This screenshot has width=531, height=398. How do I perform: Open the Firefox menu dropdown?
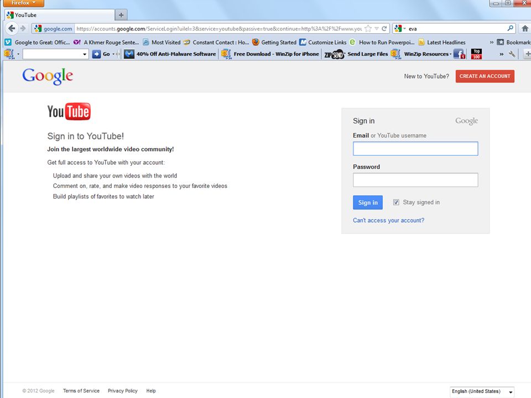pyautogui.click(x=23, y=3)
